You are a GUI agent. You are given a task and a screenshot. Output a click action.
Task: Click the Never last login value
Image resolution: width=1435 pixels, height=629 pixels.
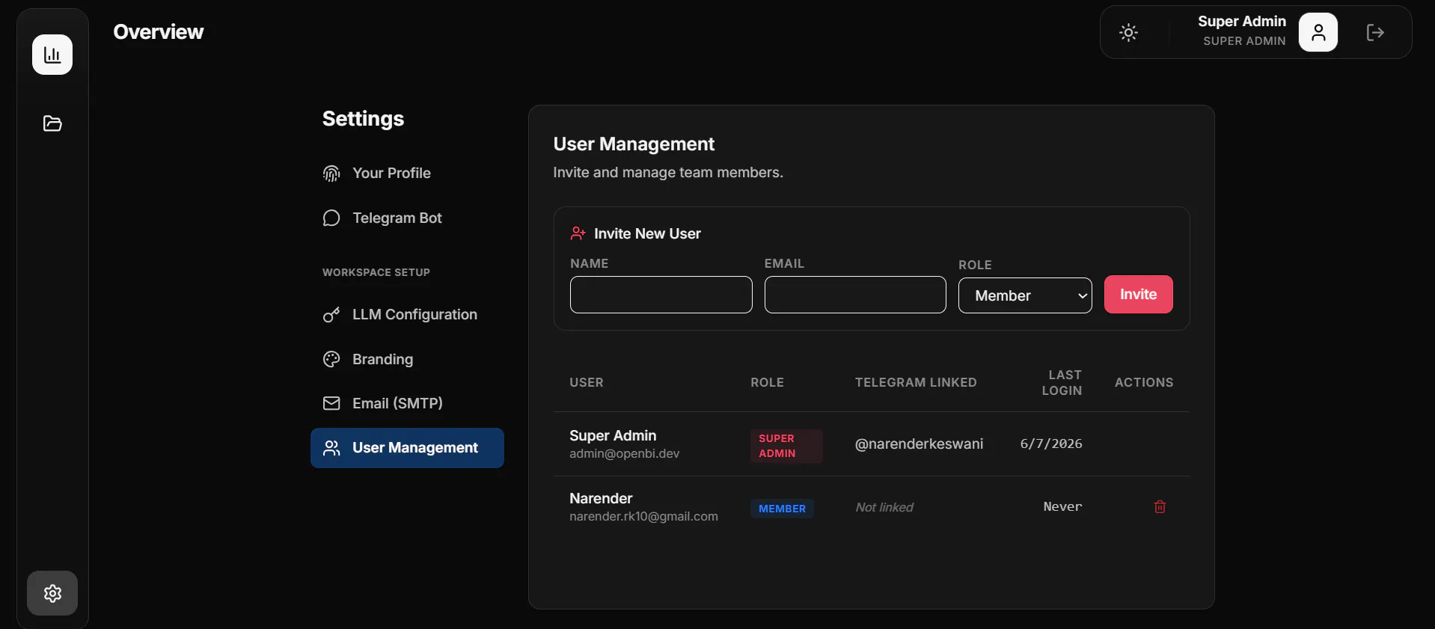1062,506
